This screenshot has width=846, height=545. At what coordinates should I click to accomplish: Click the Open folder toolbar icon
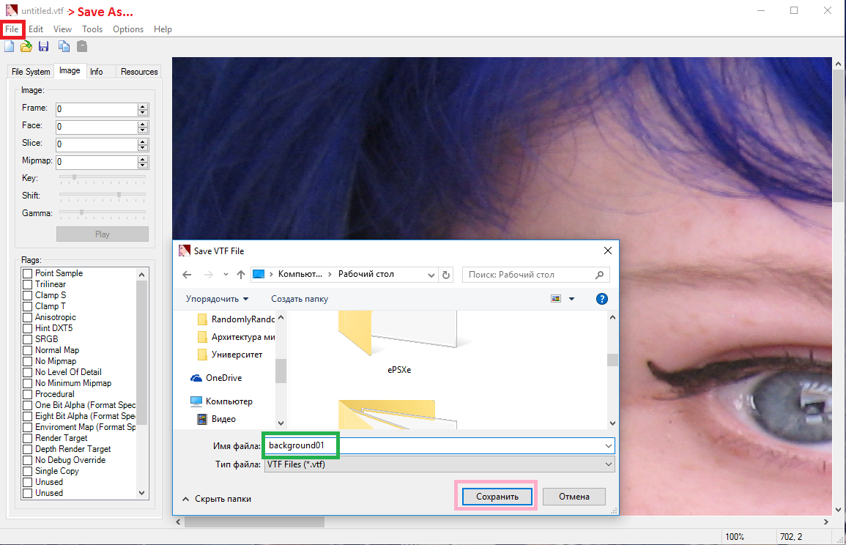click(26, 46)
